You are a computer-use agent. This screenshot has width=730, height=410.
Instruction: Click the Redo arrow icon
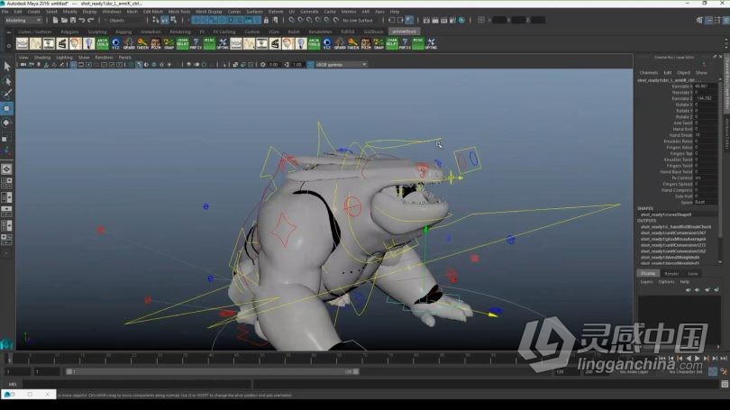(91, 20)
